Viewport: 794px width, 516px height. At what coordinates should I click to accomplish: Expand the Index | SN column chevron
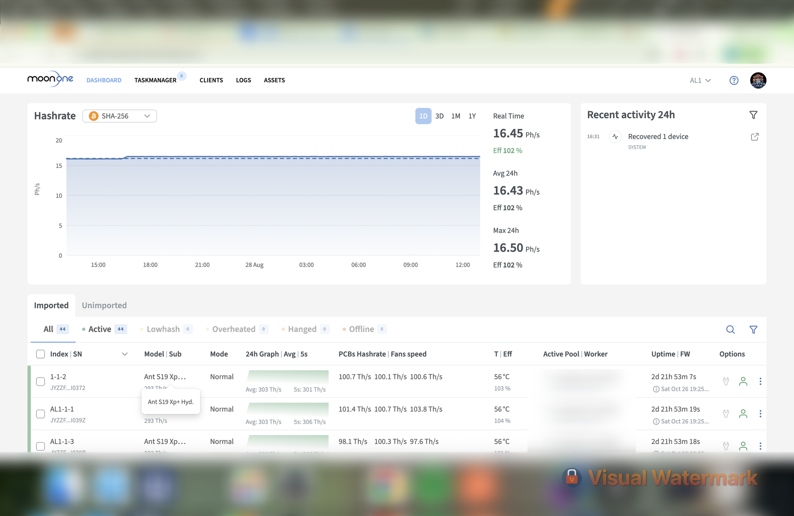[124, 354]
